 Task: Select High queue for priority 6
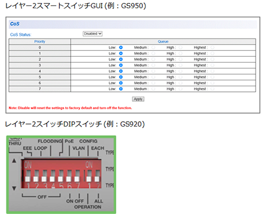[180, 83]
